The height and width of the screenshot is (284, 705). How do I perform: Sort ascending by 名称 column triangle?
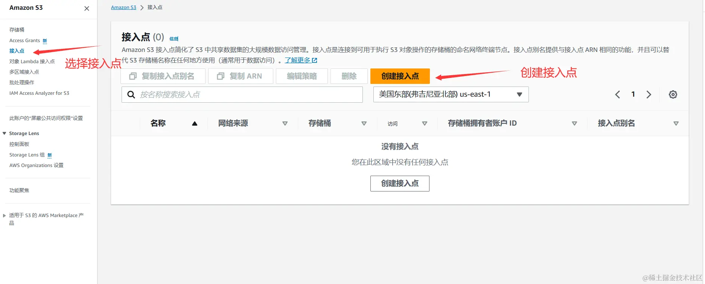[x=195, y=123]
